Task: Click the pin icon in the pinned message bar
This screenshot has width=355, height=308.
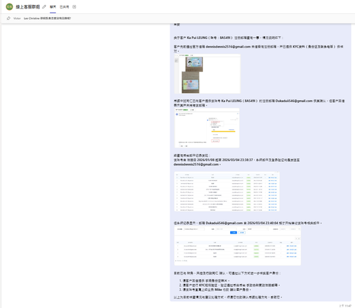Action: click(x=9, y=18)
